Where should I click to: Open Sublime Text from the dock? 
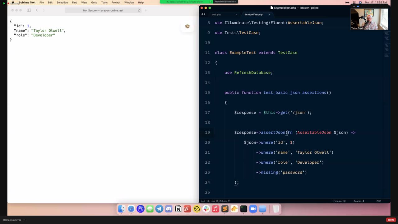225,209
